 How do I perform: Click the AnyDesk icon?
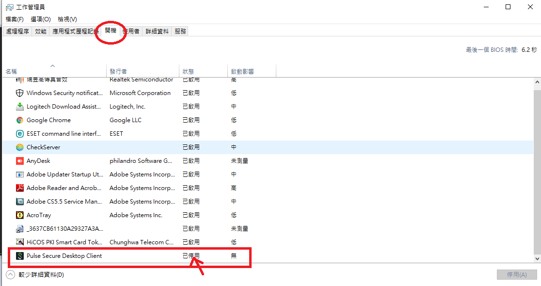(x=20, y=161)
